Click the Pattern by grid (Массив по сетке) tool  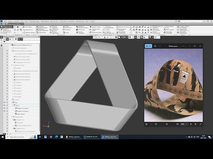(x=122, y=27)
